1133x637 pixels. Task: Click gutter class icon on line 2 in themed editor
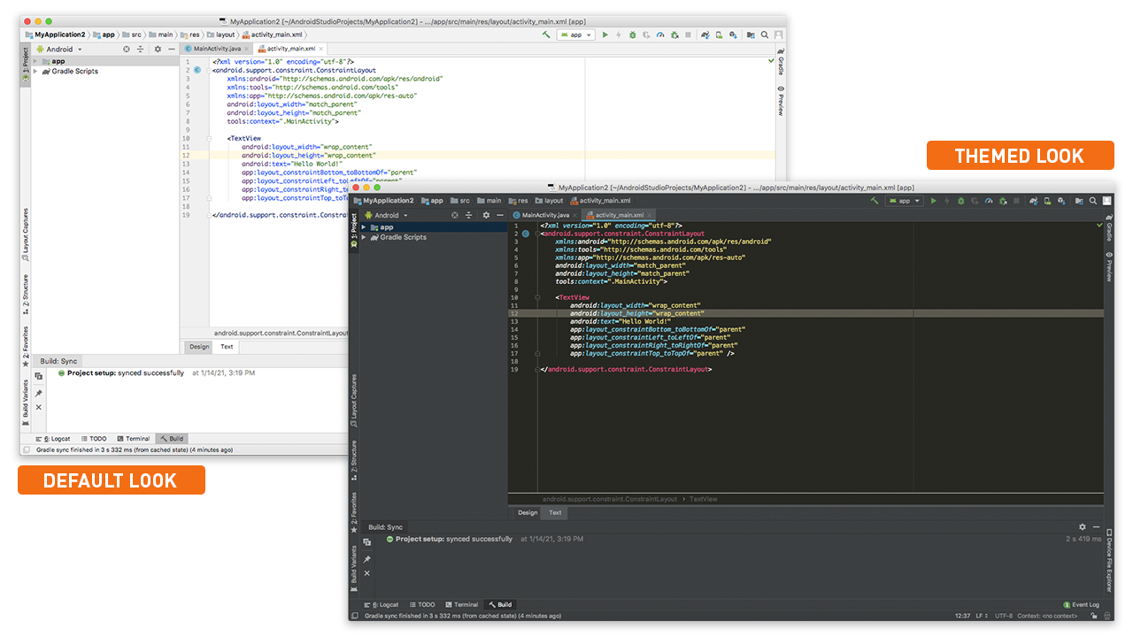[x=525, y=234]
